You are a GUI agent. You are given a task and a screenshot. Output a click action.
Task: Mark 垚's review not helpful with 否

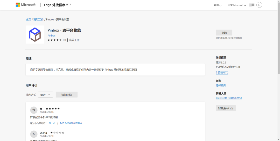(x=54, y=123)
